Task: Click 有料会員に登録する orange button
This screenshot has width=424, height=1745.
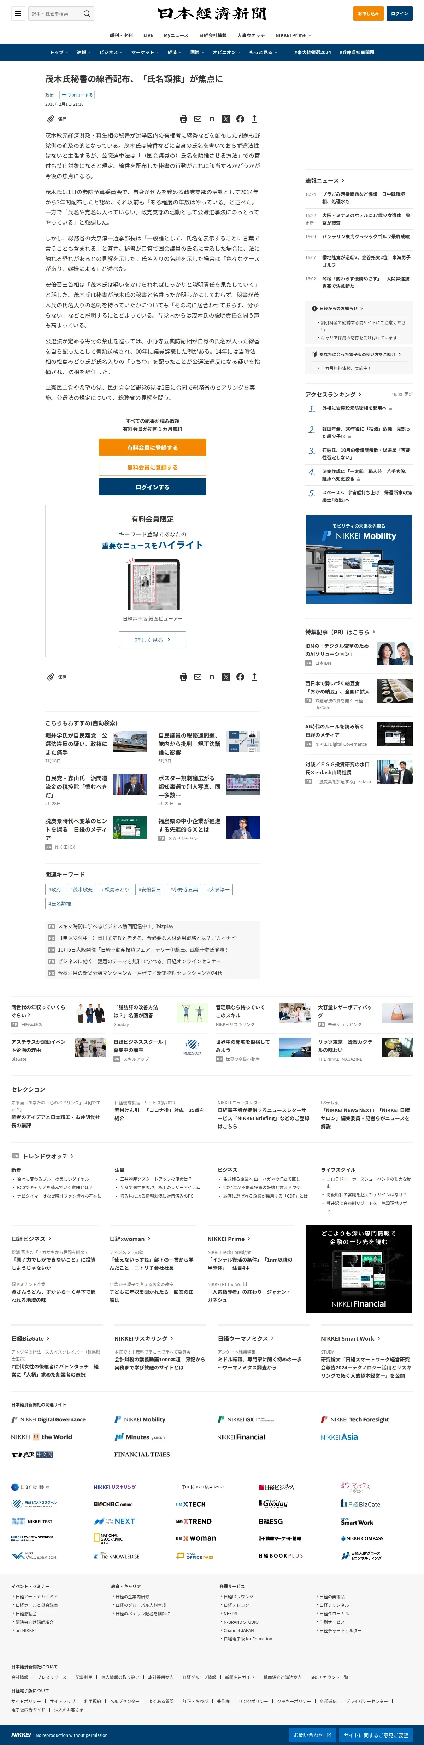Action: tap(152, 447)
